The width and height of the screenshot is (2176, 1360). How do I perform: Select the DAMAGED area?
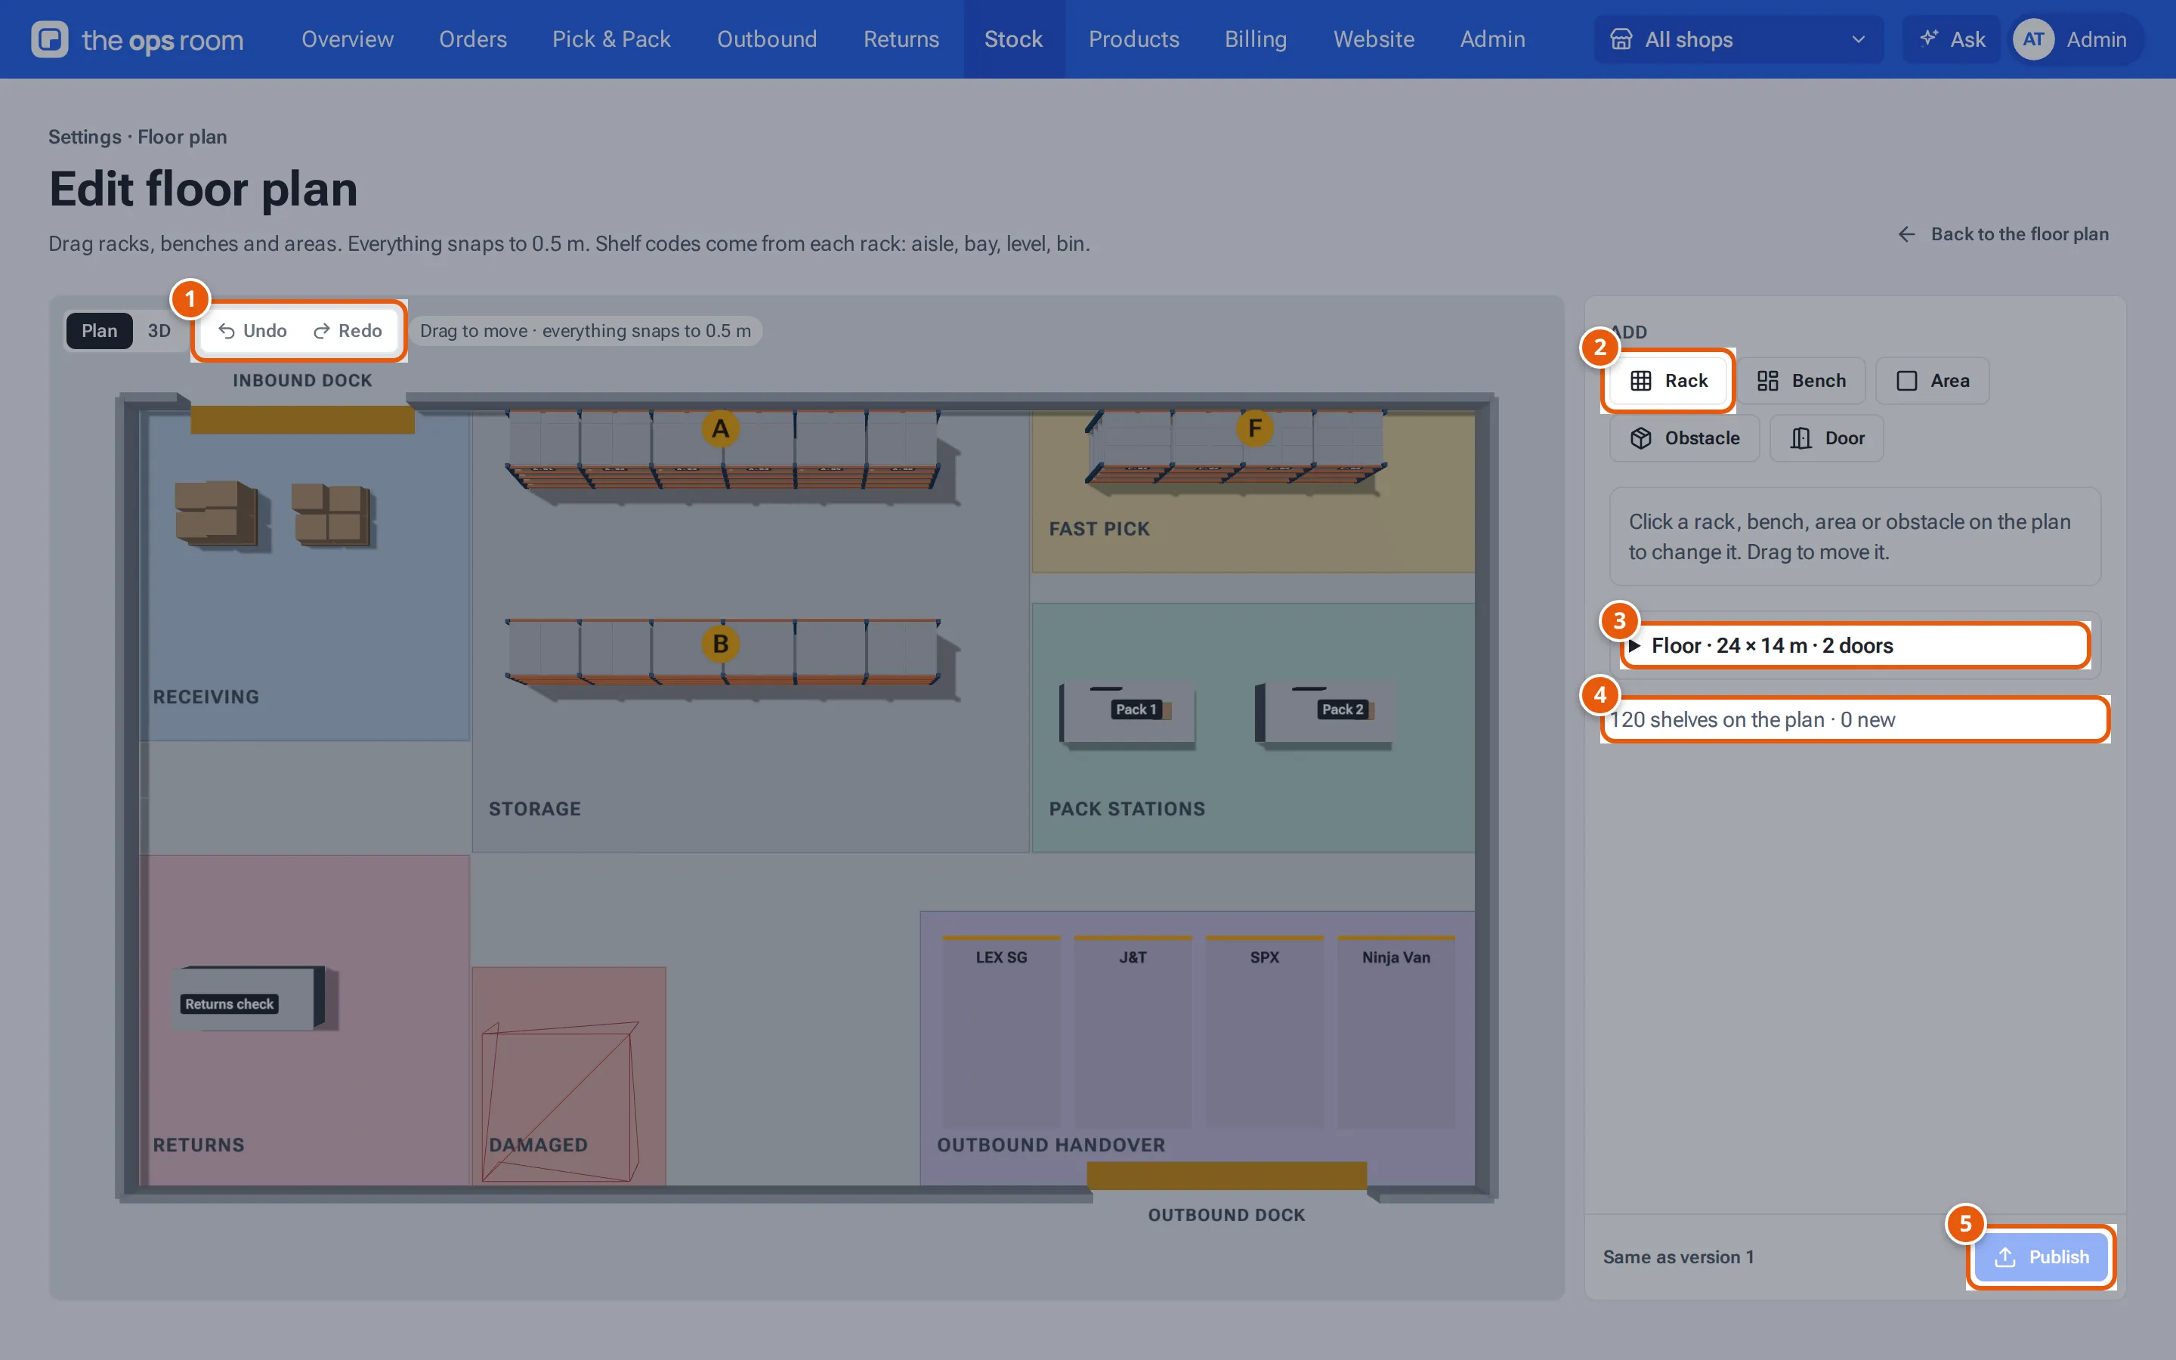click(569, 1076)
